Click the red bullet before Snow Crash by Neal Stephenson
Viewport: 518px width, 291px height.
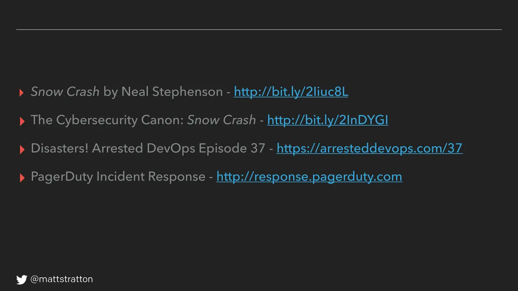[x=22, y=93]
